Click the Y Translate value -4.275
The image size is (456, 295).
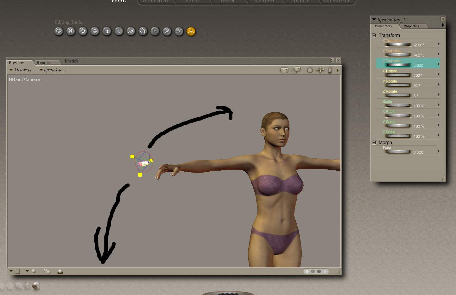[419, 55]
